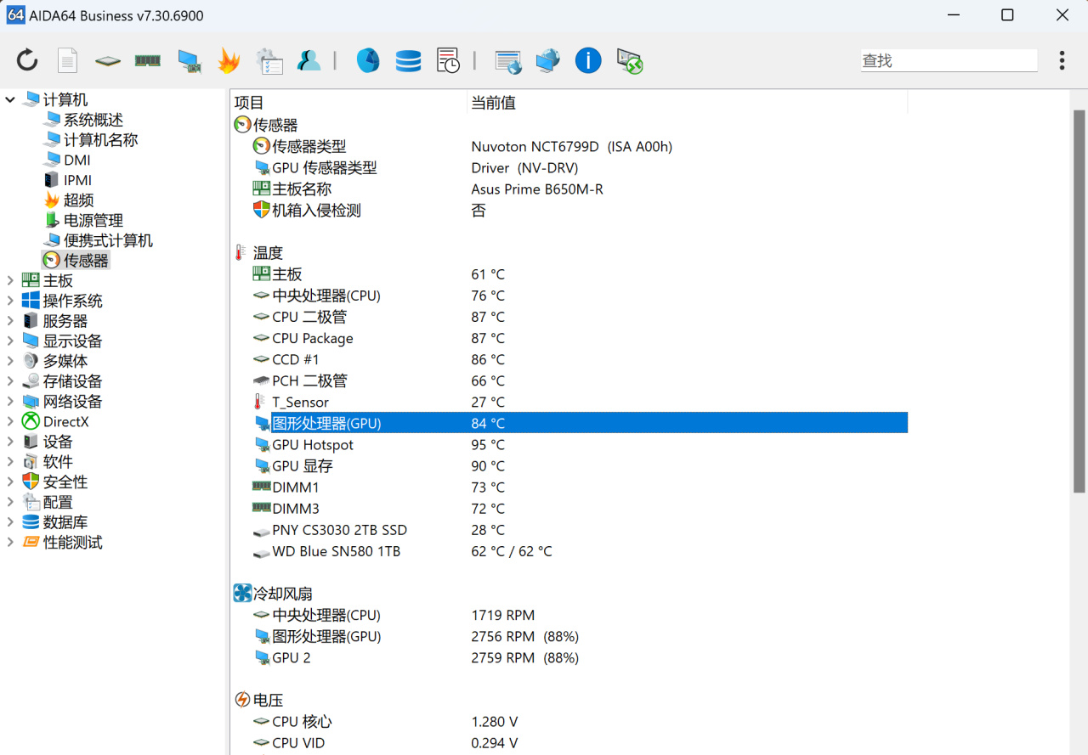This screenshot has height=755, width=1088.
Task: Open the DMI tree item
Action: pyautogui.click(x=76, y=160)
